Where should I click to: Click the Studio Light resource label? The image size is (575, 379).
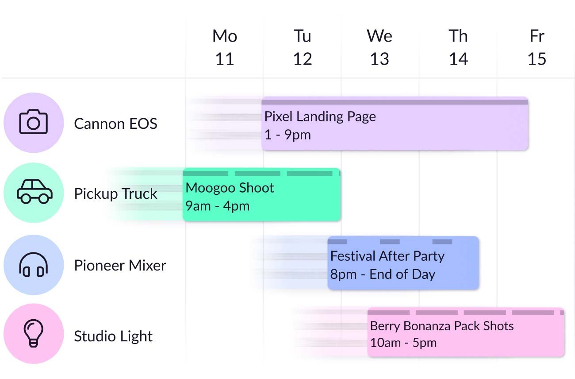(x=113, y=336)
